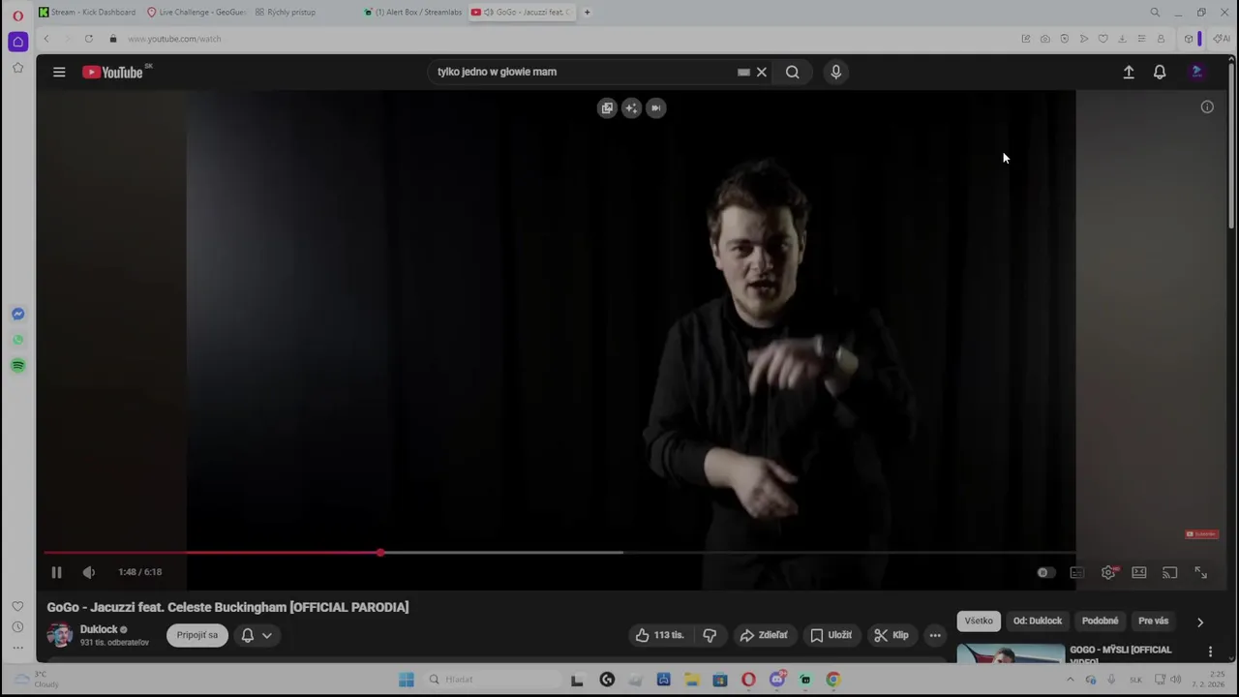1239x697 pixels.
Task: Clear the YouTube search text
Action: (762, 72)
